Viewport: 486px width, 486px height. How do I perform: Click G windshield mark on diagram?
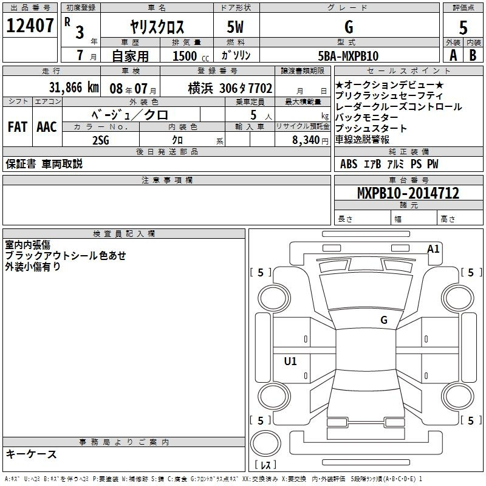tap(384, 320)
